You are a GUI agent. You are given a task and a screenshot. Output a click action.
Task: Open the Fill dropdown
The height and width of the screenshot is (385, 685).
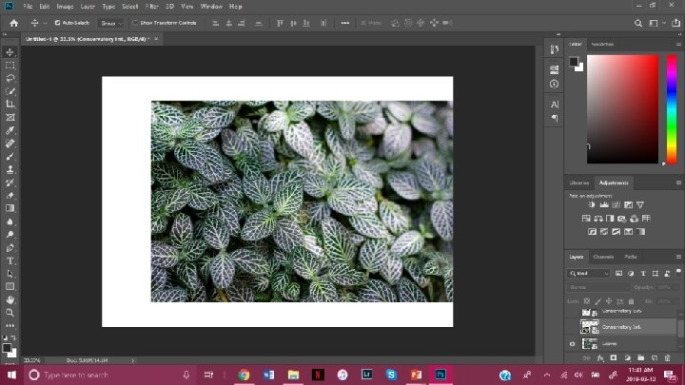(x=666, y=301)
